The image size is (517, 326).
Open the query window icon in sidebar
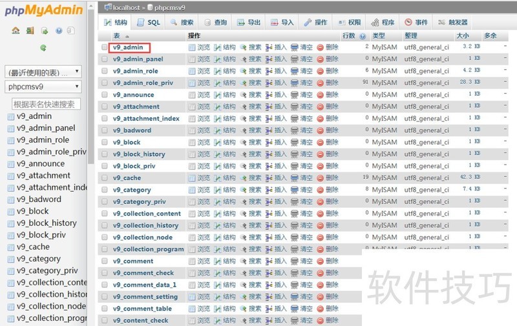click(x=44, y=31)
